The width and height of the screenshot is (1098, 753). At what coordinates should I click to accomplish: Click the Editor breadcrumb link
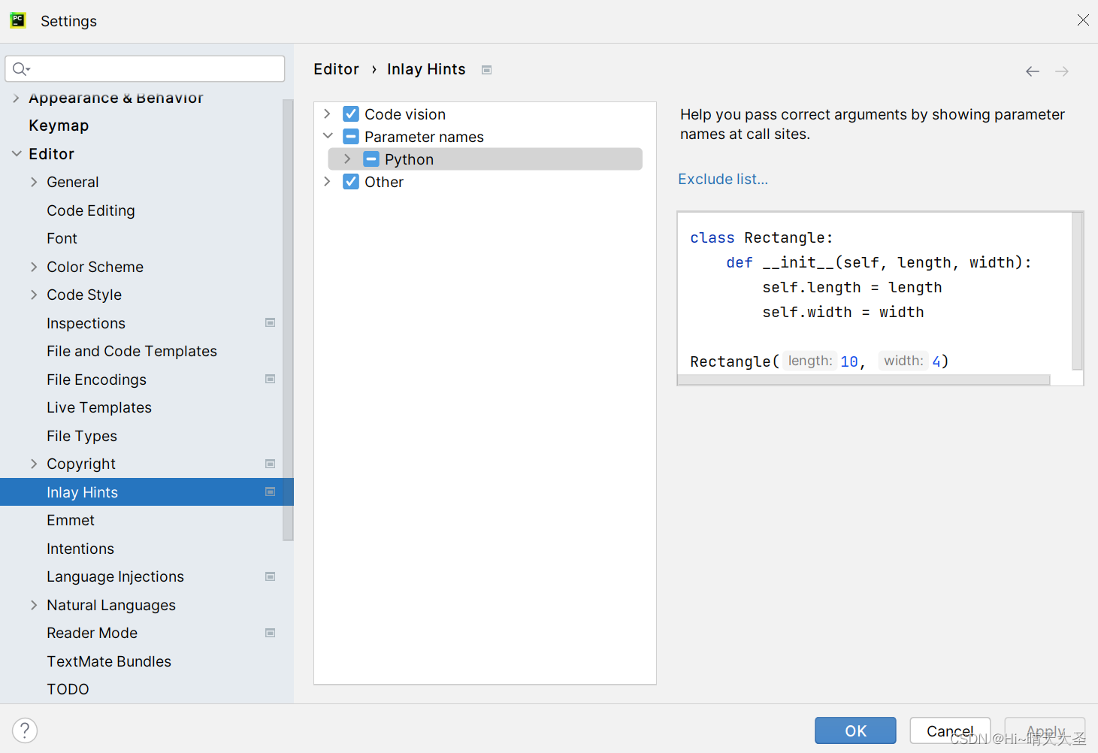336,69
